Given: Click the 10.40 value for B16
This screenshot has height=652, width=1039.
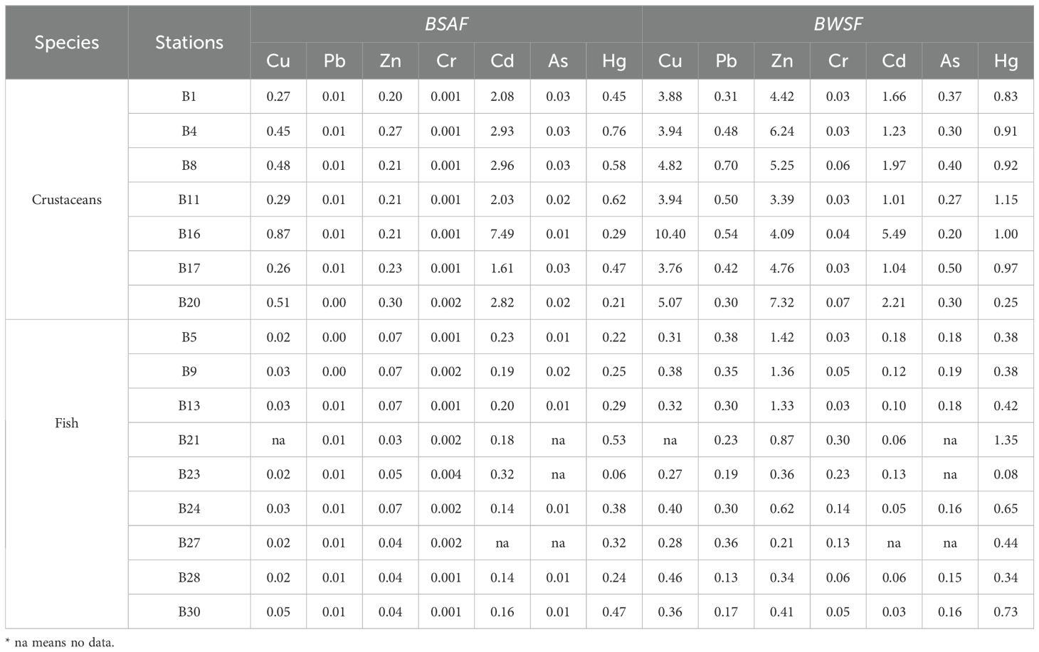Looking at the screenshot, I should [670, 234].
